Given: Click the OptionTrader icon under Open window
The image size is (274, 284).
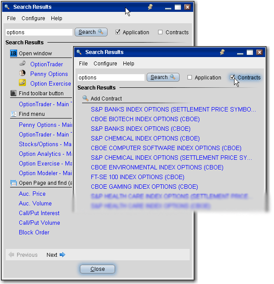Looking at the screenshot, I should point(22,64).
